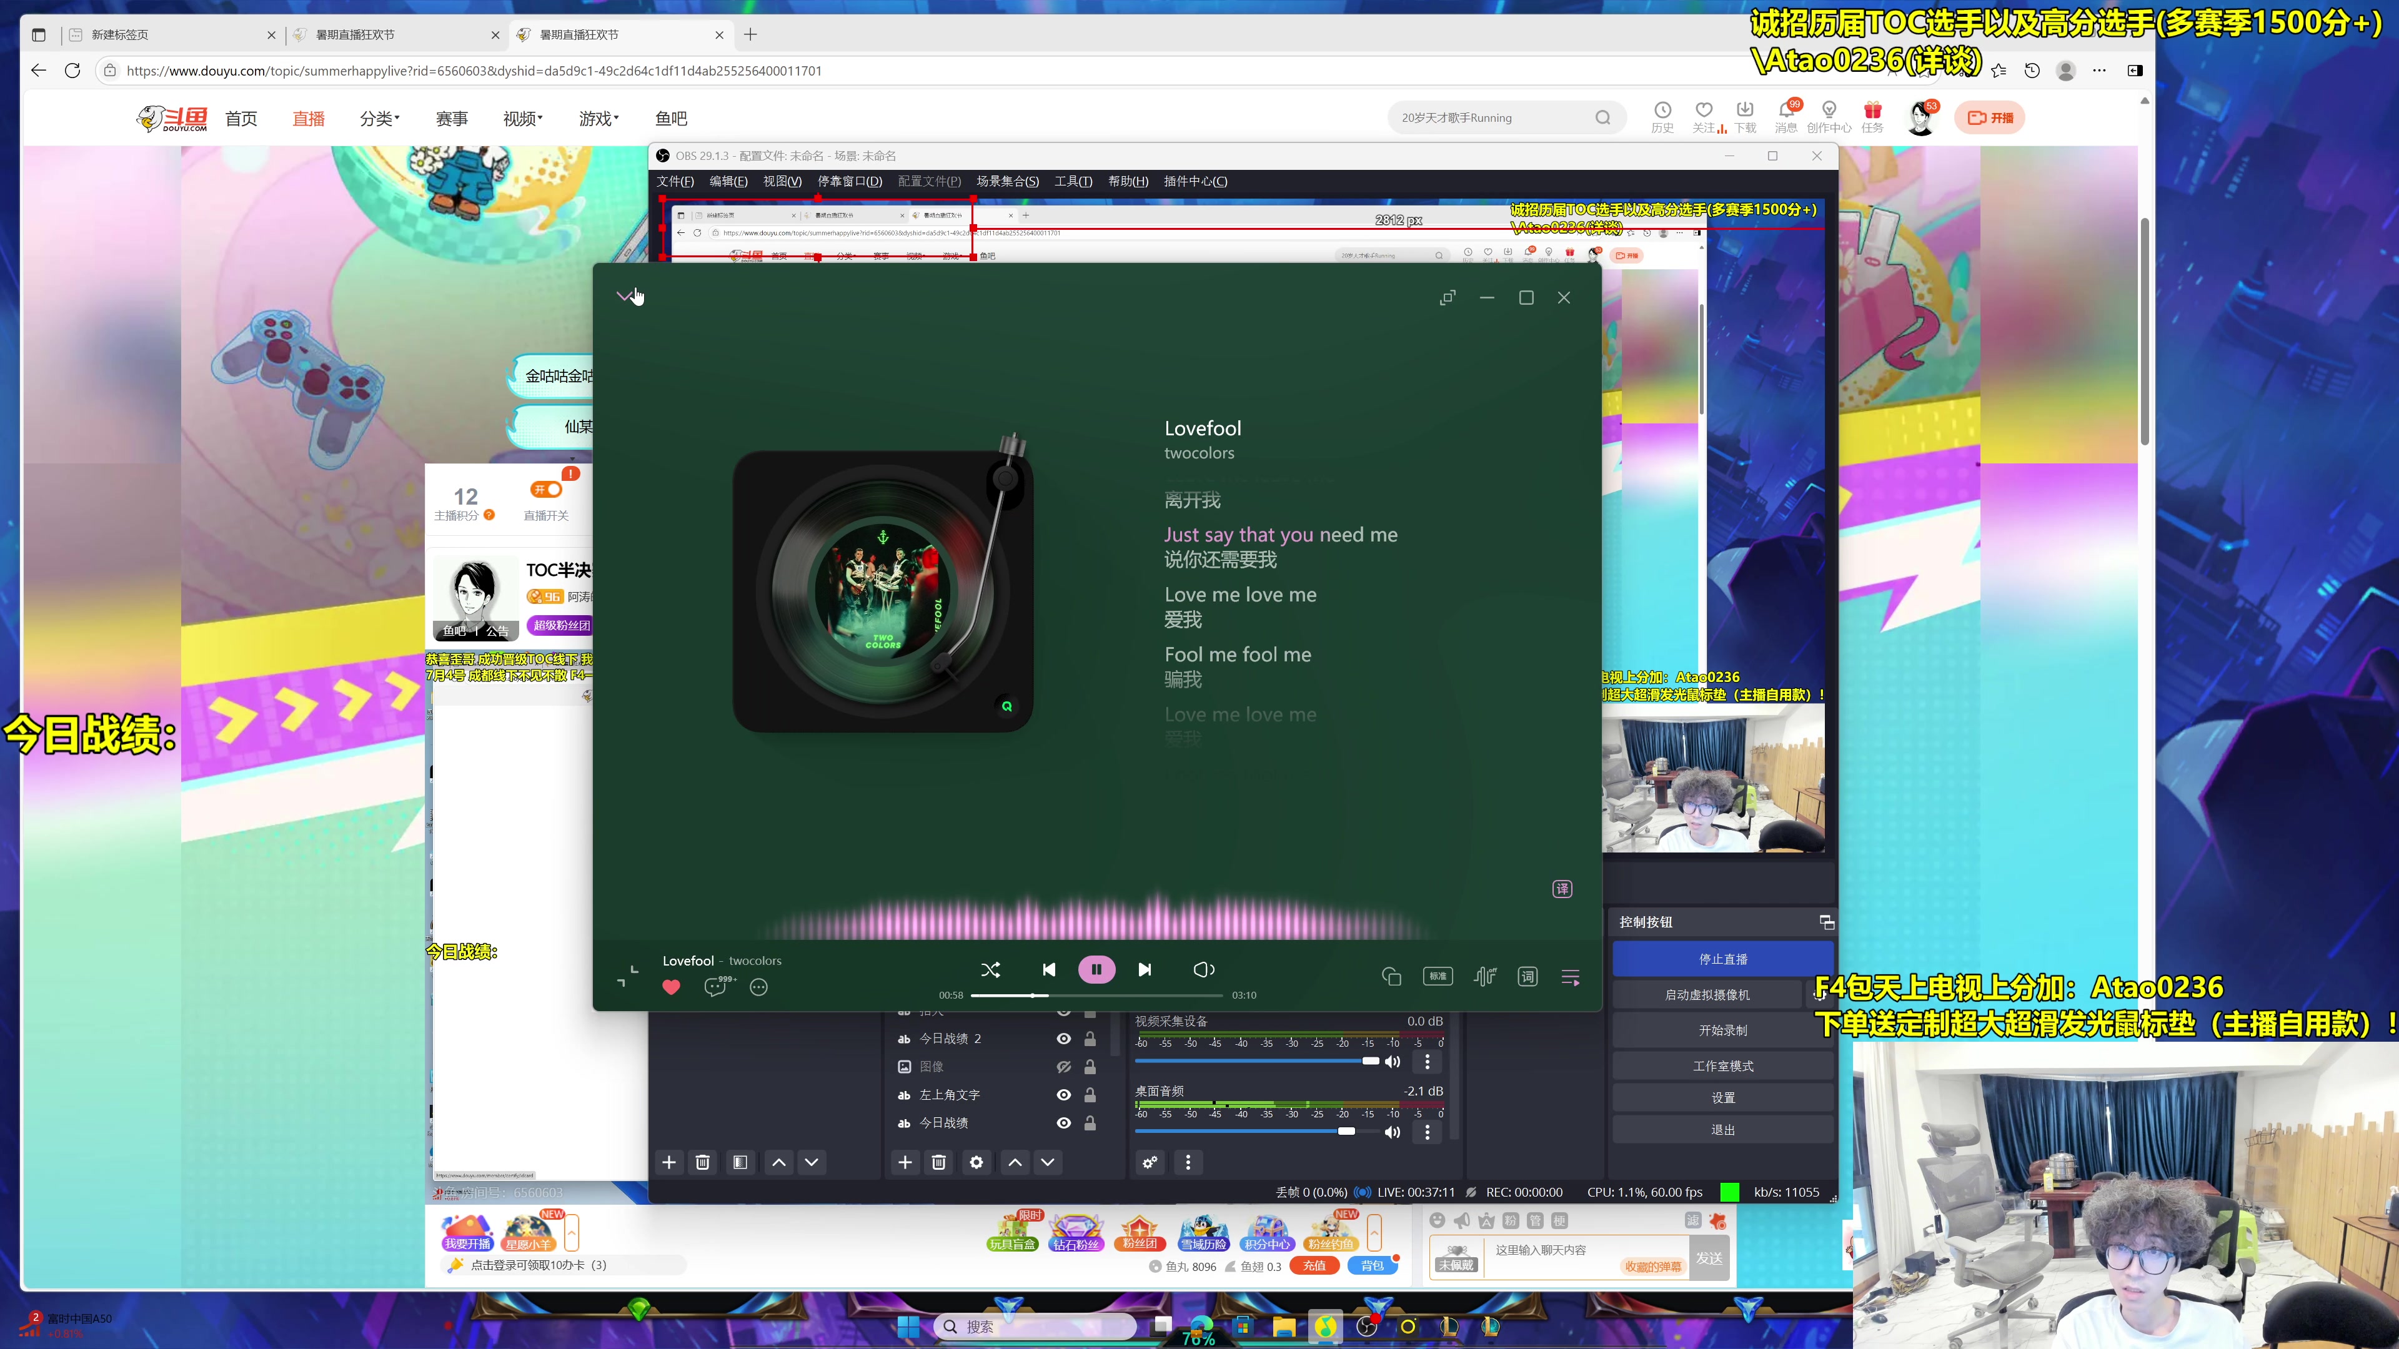Add a new scene in OBS

[x=668, y=1162]
